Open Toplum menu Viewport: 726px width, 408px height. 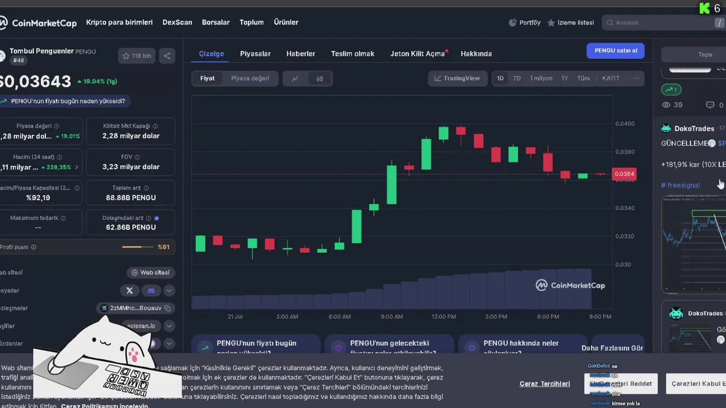[x=251, y=23]
